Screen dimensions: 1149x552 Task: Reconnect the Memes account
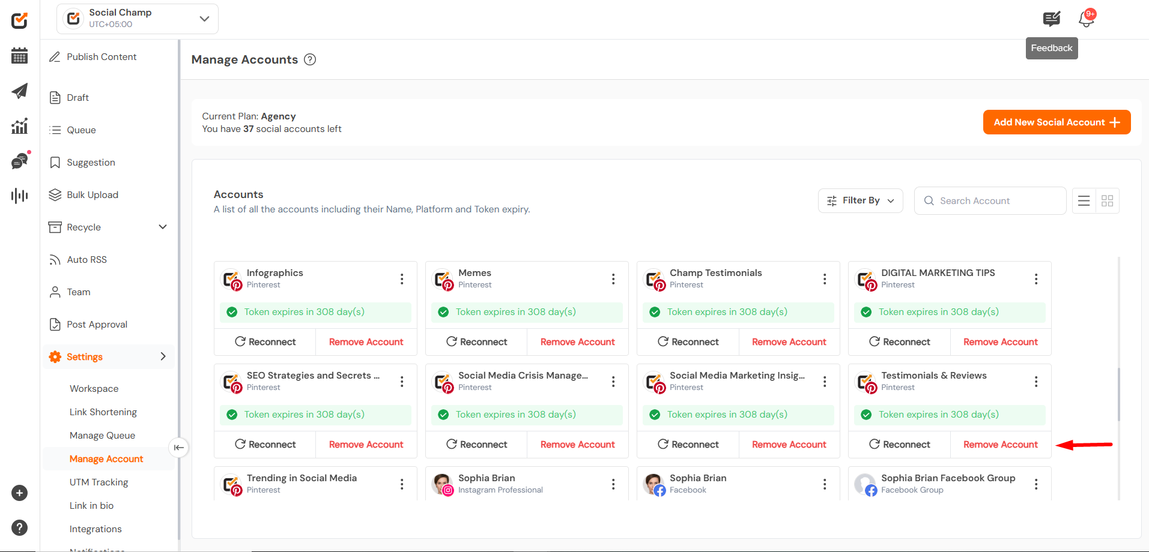tap(476, 341)
